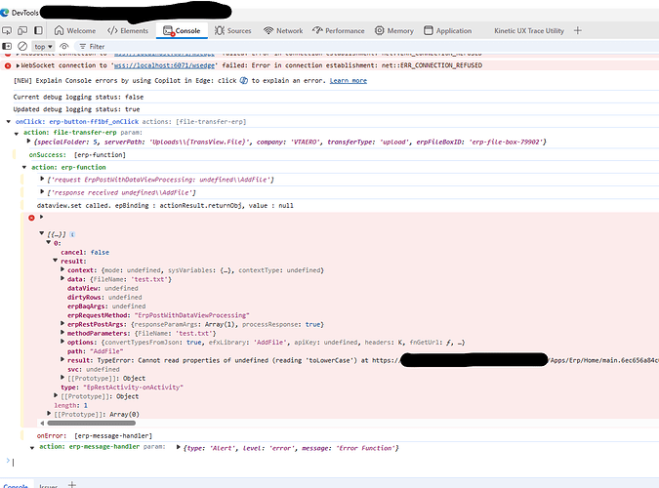Open the bottom drawer Issues tab
Image resolution: width=659 pixels, height=488 pixels.
click(x=49, y=485)
